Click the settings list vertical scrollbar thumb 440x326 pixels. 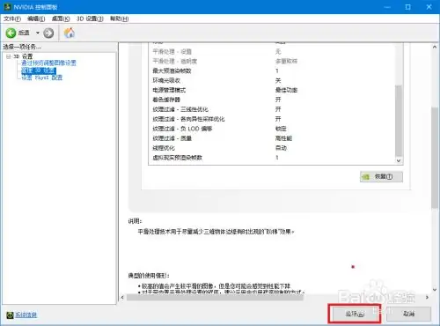(x=399, y=121)
